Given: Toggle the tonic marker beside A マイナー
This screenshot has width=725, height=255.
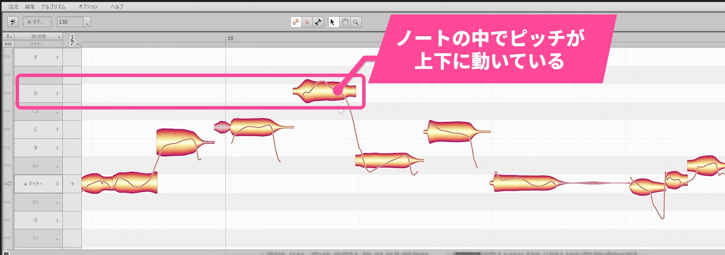Looking at the screenshot, I should (x=7, y=184).
